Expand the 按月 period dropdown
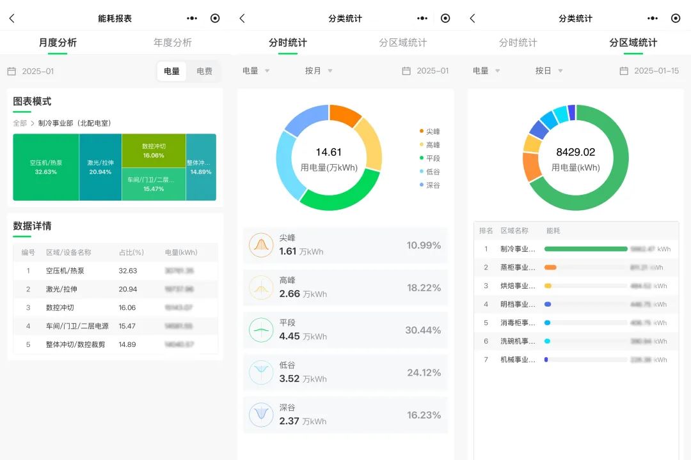 (319, 71)
